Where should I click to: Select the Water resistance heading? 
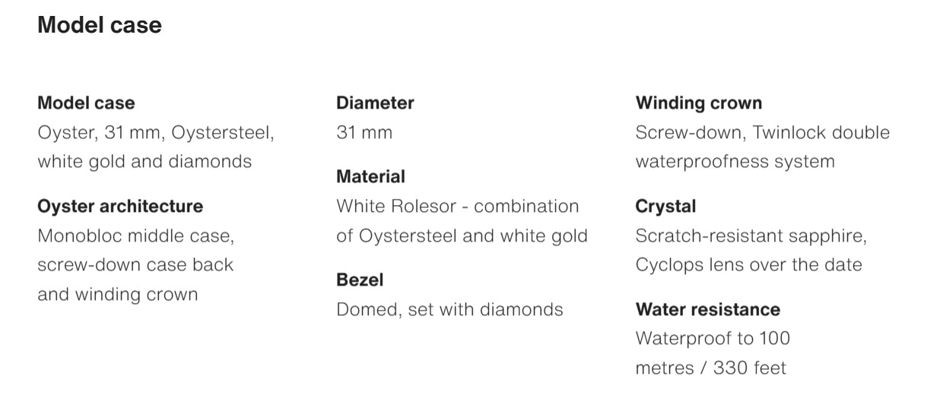707,309
